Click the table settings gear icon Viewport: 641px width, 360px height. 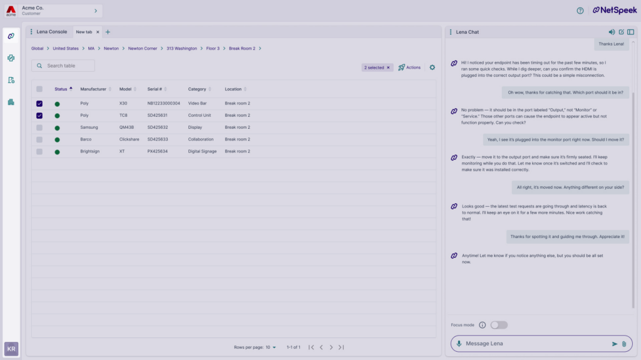tap(432, 67)
